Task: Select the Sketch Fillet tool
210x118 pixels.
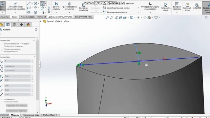Action: (x=42, y=12)
